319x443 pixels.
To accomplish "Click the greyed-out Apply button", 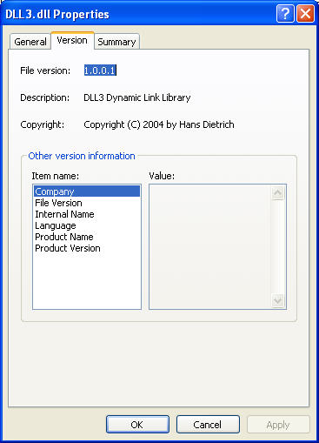I will click(278, 425).
